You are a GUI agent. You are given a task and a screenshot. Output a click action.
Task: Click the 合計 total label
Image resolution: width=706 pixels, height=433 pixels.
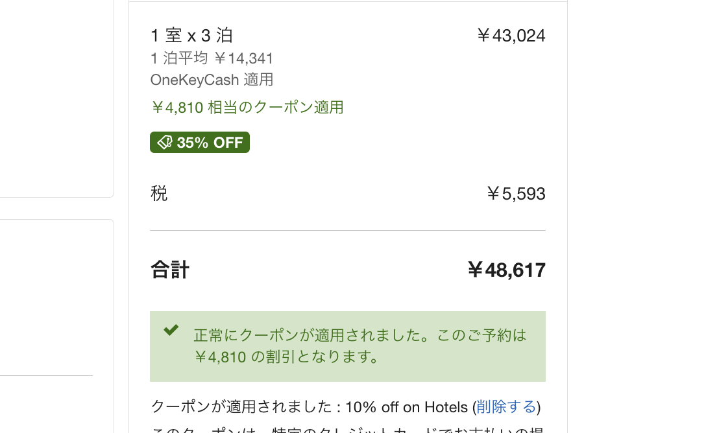pyautogui.click(x=170, y=270)
